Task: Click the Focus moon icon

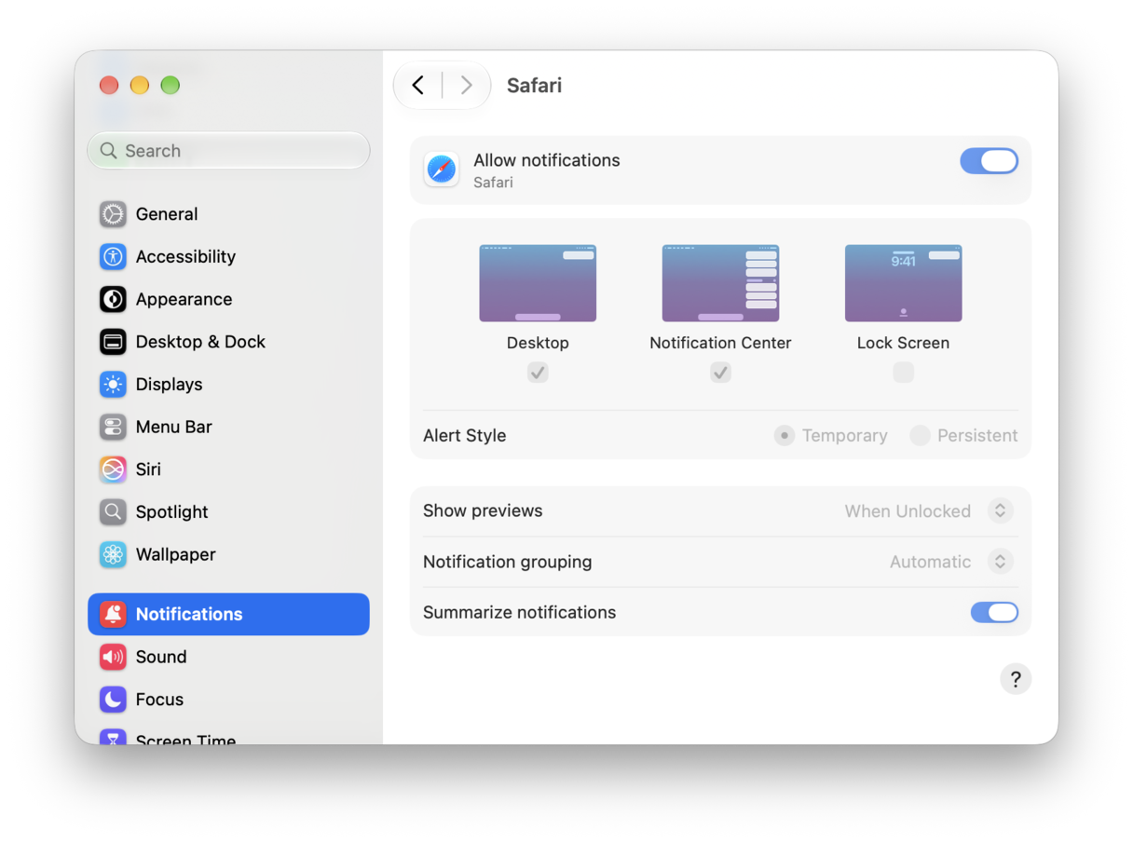Action: coord(113,700)
